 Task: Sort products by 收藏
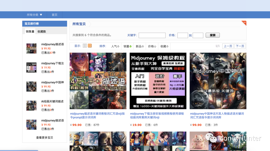coord(164,46)
